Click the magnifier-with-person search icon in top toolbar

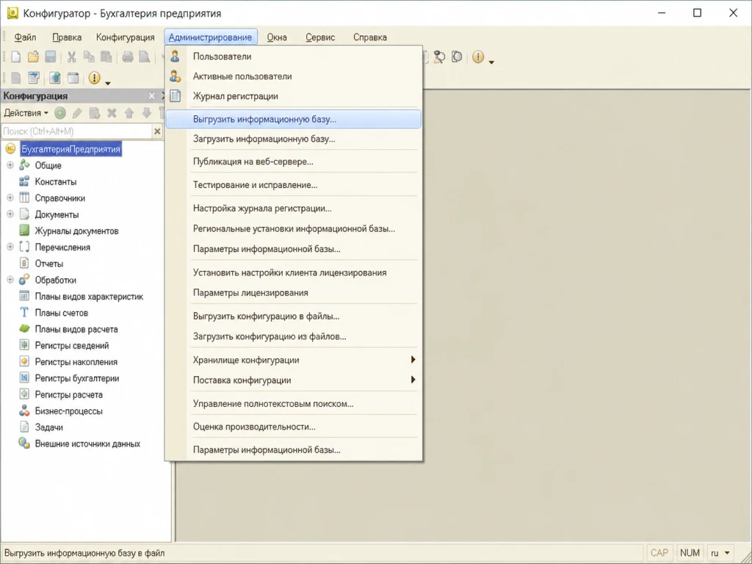pyautogui.click(x=439, y=57)
